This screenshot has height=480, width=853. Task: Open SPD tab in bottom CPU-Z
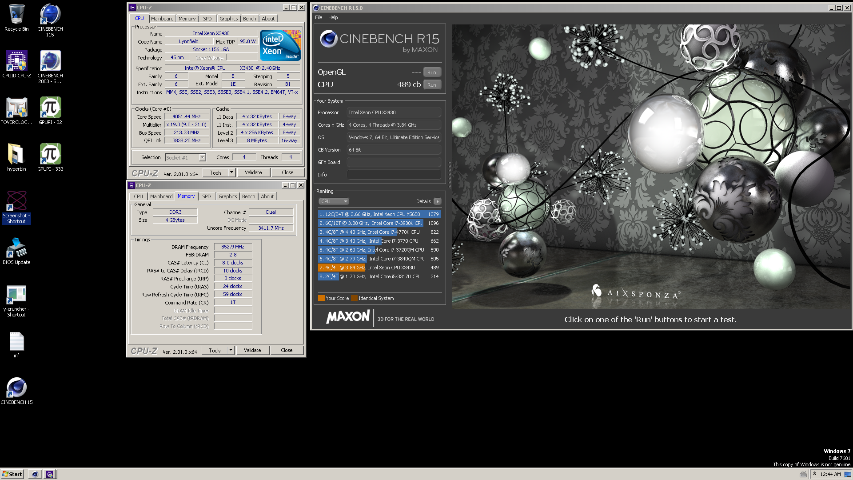[x=207, y=196]
